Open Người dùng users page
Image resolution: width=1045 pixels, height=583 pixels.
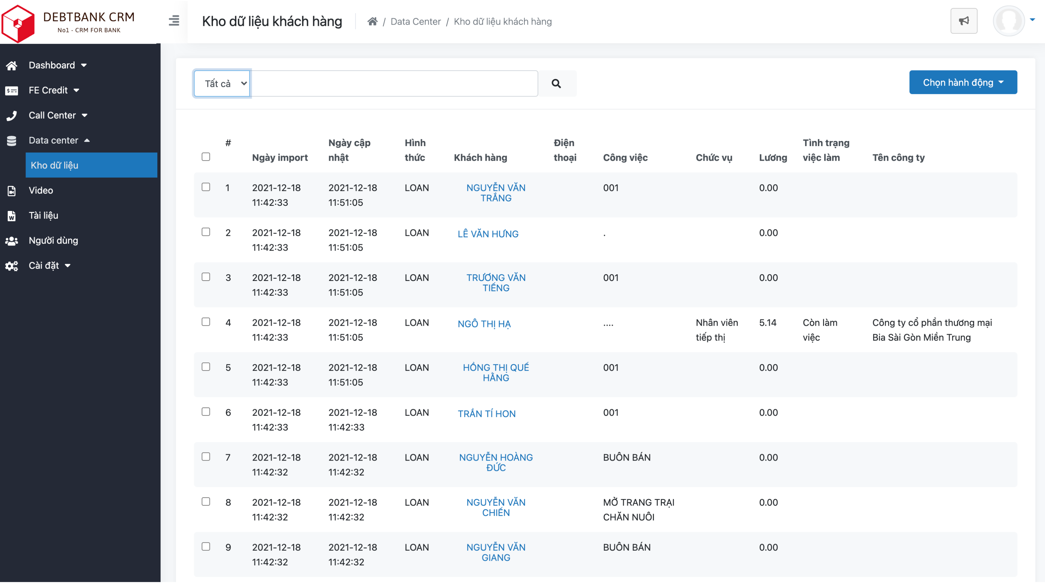[53, 240]
